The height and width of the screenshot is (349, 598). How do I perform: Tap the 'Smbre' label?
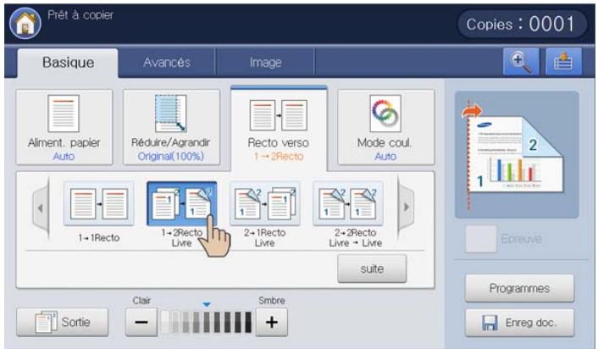click(272, 301)
